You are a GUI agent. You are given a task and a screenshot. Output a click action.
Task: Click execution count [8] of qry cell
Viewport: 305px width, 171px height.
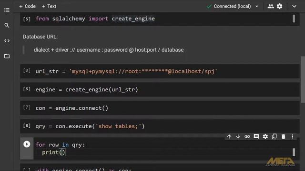coord(27,126)
